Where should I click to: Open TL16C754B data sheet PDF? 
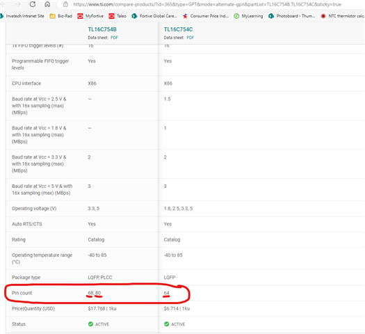click(x=114, y=38)
